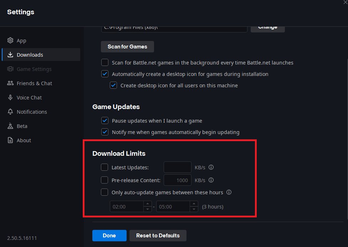Click the Beta flask icon
Screen dimensions: 348x247
(x=10, y=126)
